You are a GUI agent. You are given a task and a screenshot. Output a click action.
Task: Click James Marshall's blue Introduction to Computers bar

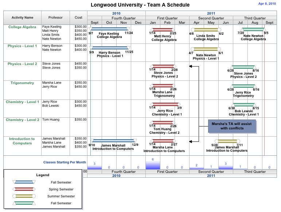point(114,141)
